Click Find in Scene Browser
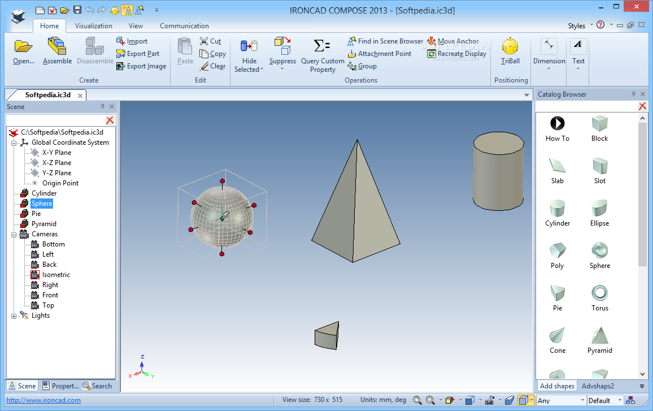Screen dimensions: 653x411 point(386,41)
